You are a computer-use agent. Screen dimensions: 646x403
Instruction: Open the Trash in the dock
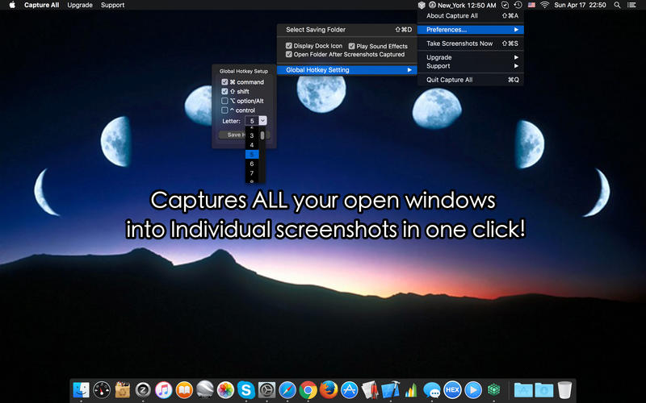click(564, 390)
